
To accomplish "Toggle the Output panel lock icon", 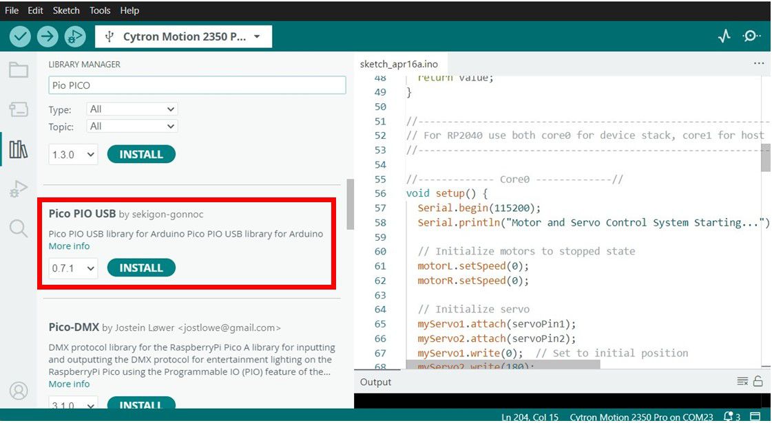I will coord(758,381).
